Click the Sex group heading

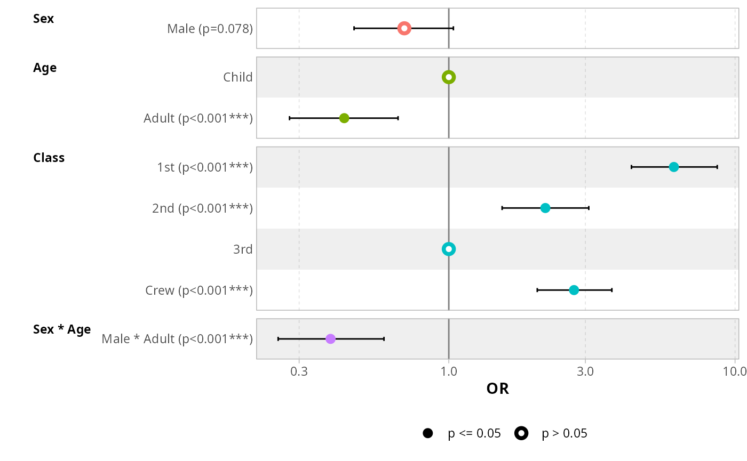tap(43, 19)
